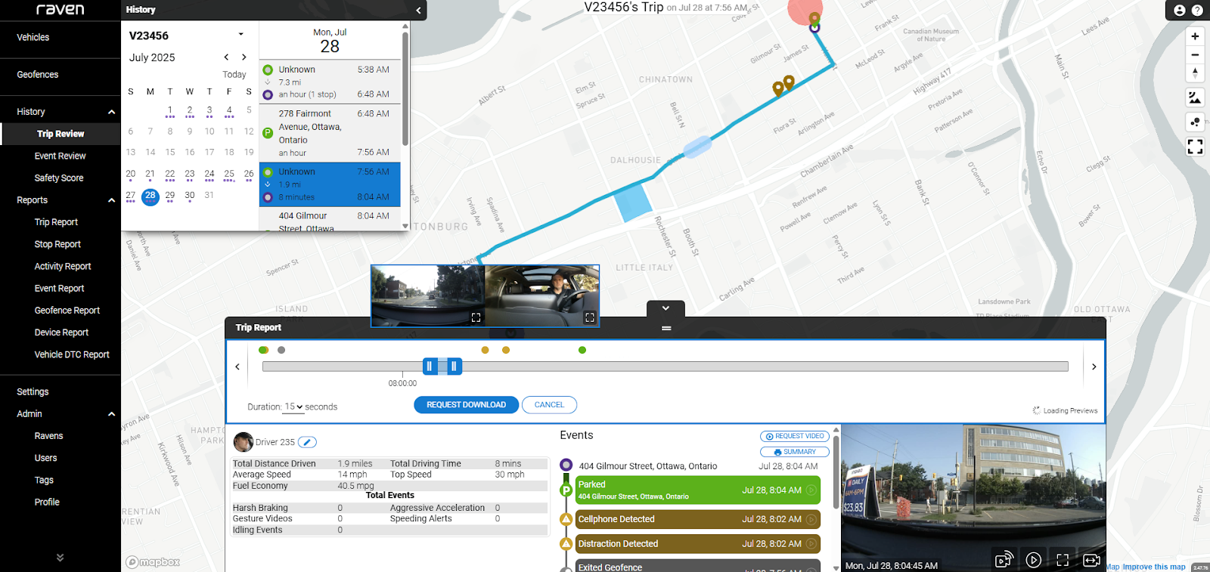Open live stream camera icon in preview
Screen dimensions: 1210x572
(x=1004, y=560)
